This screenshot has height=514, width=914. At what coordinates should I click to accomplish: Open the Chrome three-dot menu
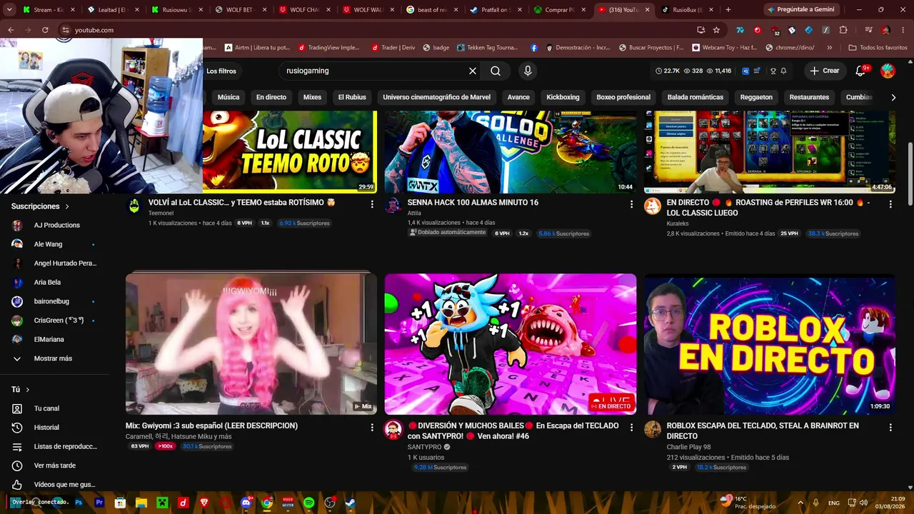coord(903,30)
